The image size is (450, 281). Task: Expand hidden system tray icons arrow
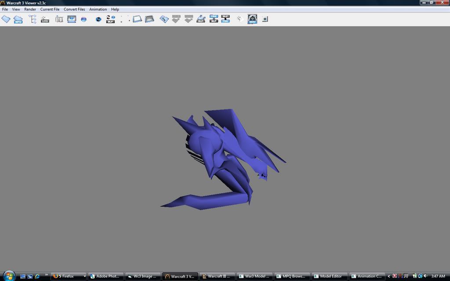(x=389, y=277)
